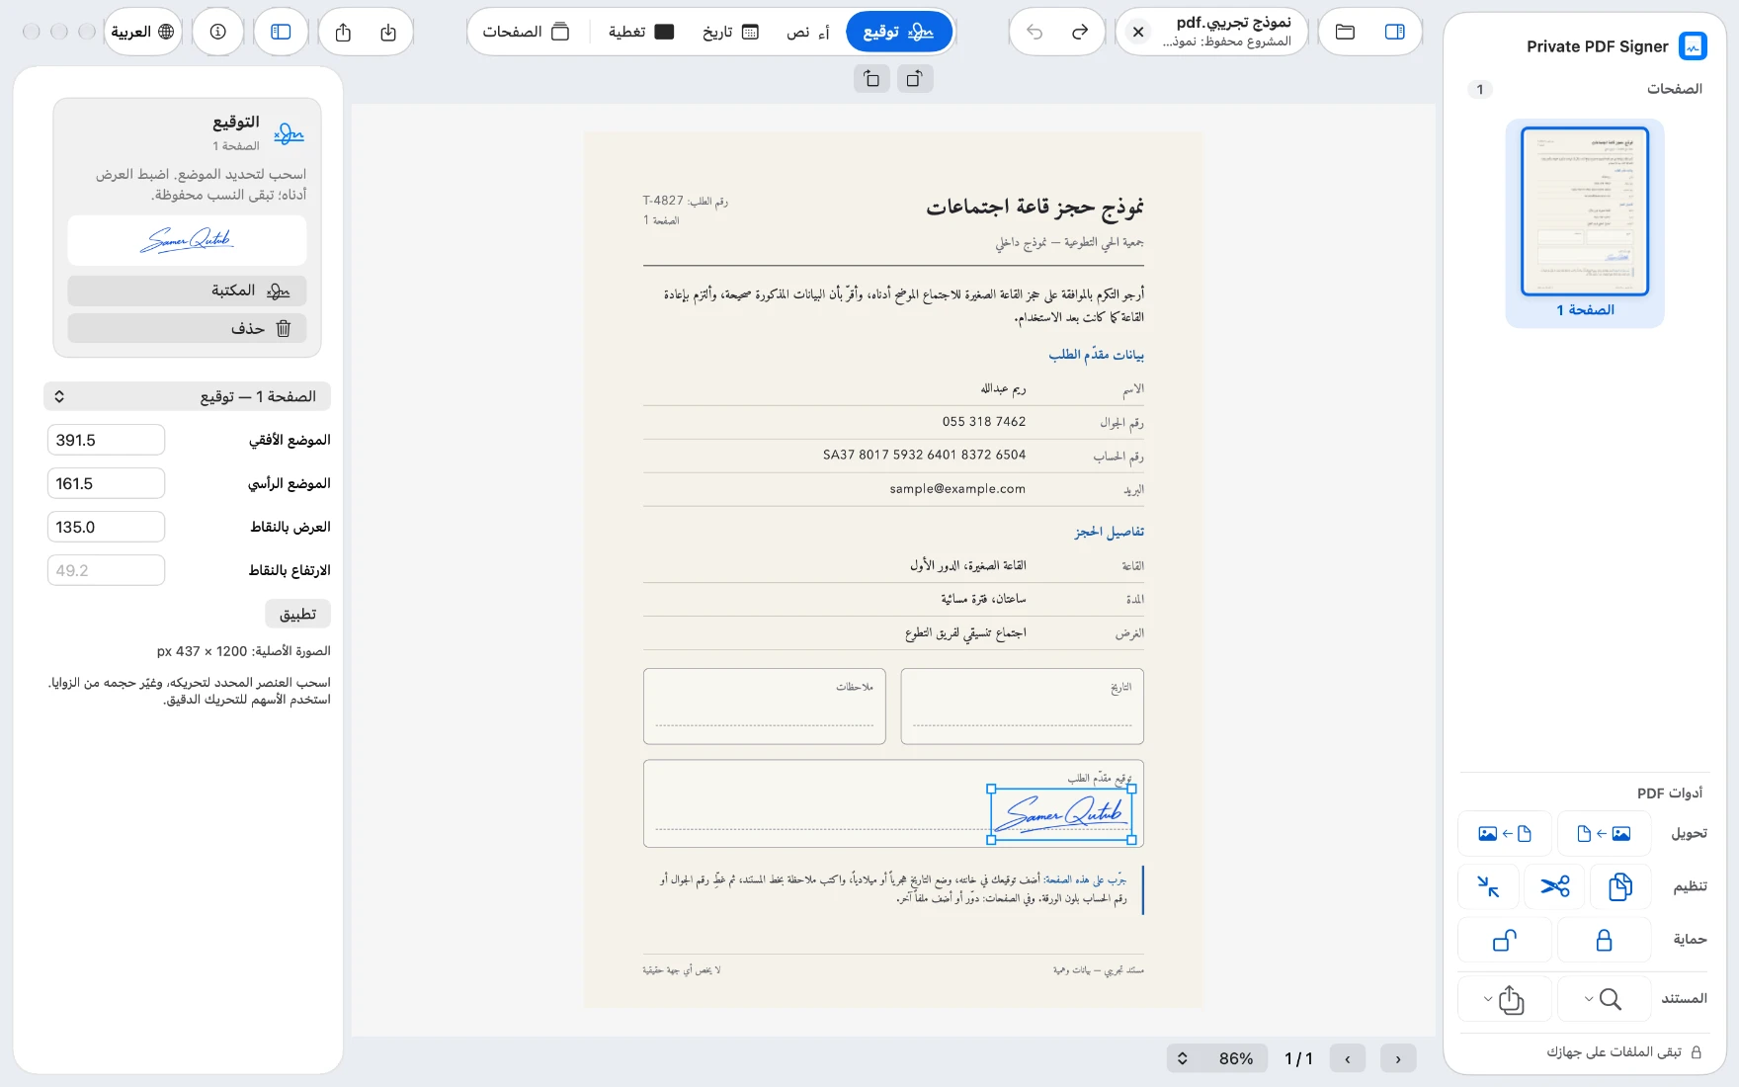Click image to PDF convert icon

point(1605,834)
